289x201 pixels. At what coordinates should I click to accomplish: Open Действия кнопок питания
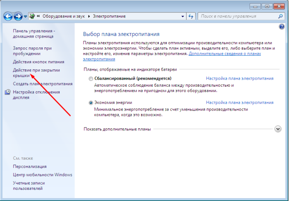(x=38, y=62)
